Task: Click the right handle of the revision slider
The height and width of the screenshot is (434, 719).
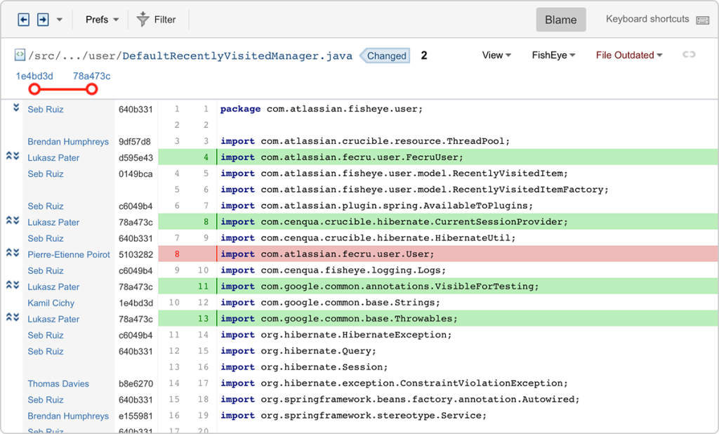Action: pyautogui.click(x=91, y=89)
